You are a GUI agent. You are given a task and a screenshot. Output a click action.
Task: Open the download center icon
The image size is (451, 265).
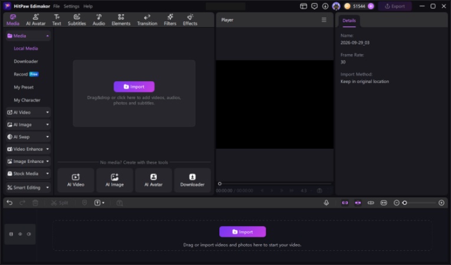tap(325, 6)
